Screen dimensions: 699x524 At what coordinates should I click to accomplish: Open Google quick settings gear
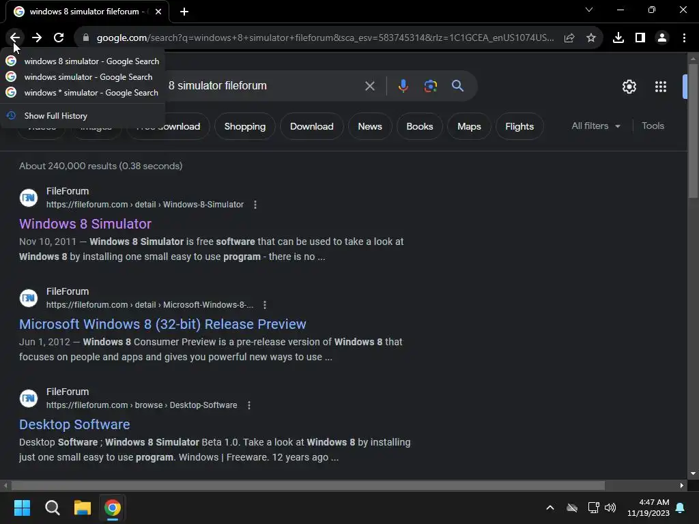(x=629, y=87)
